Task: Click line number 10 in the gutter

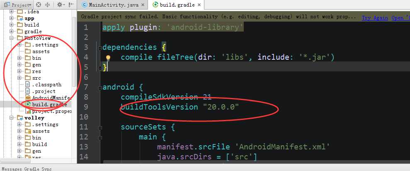Action: point(83,117)
